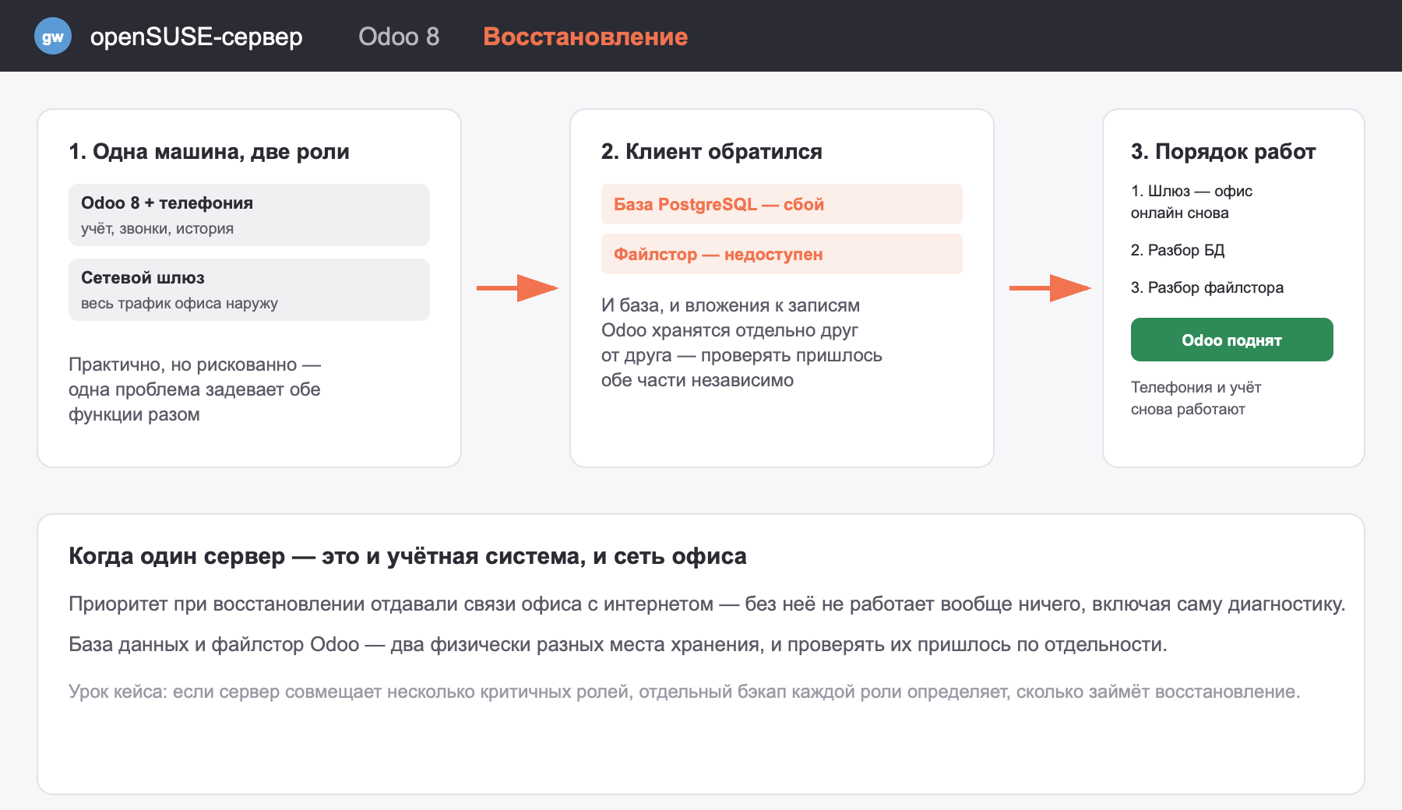Click the subtitle учёт, звонки, история
Image resolution: width=1402 pixels, height=810 pixels.
[157, 228]
